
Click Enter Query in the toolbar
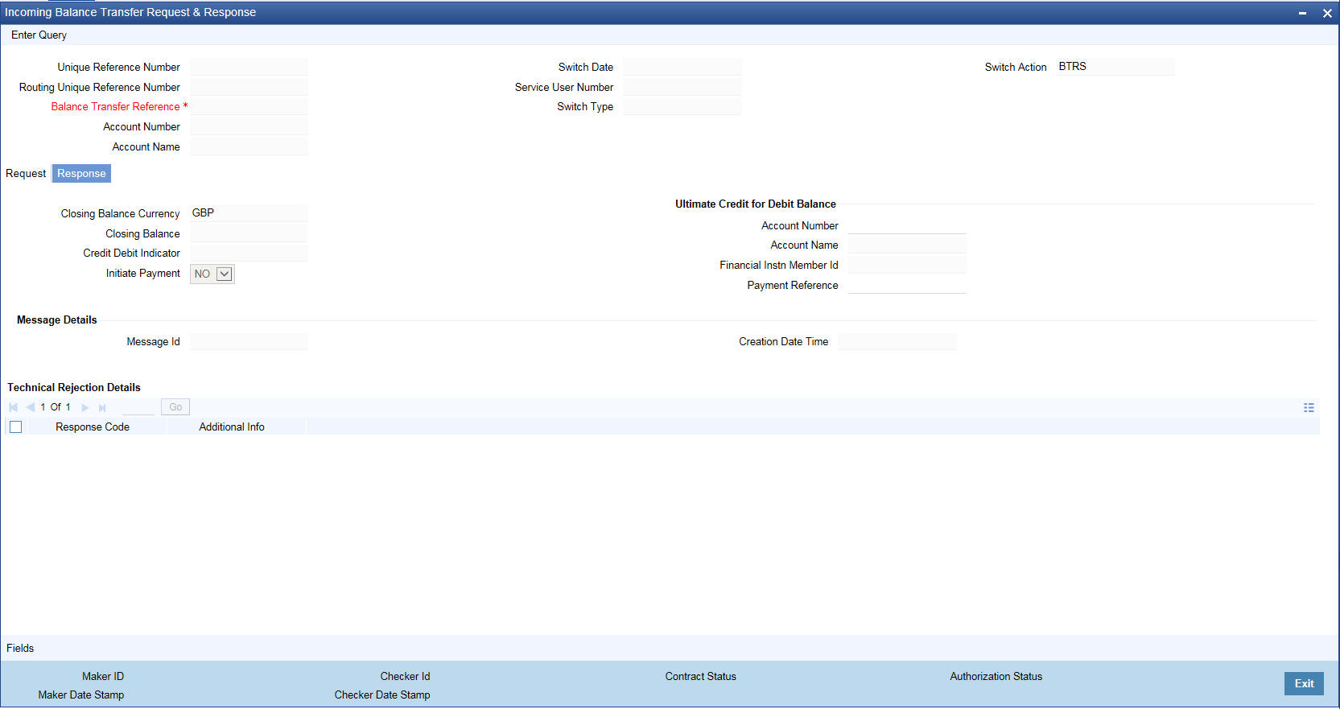click(x=39, y=35)
